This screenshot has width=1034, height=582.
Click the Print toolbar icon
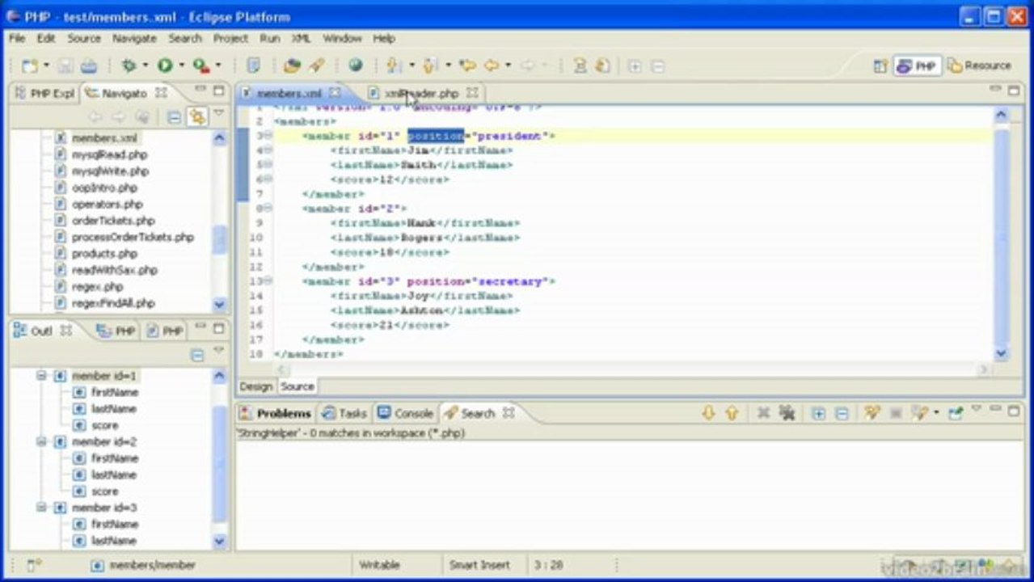[x=89, y=65]
